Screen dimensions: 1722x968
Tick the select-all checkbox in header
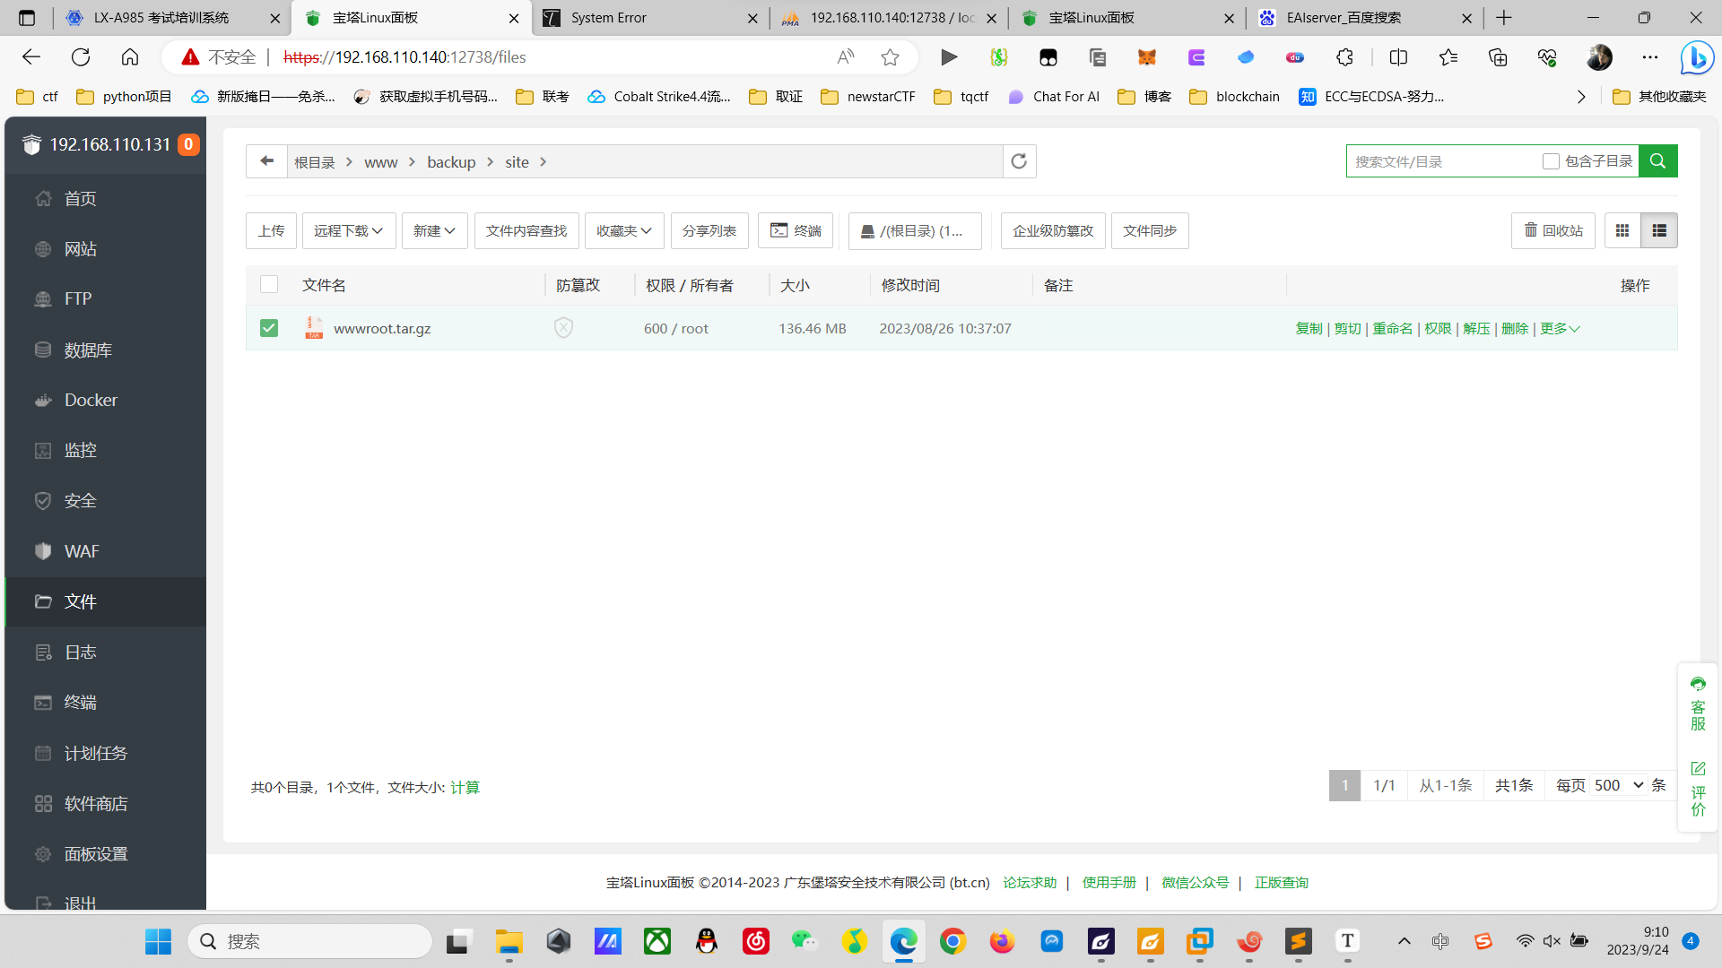pos(269,285)
